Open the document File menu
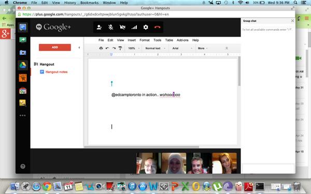This screenshot has height=194, width=311. point(101,40)
